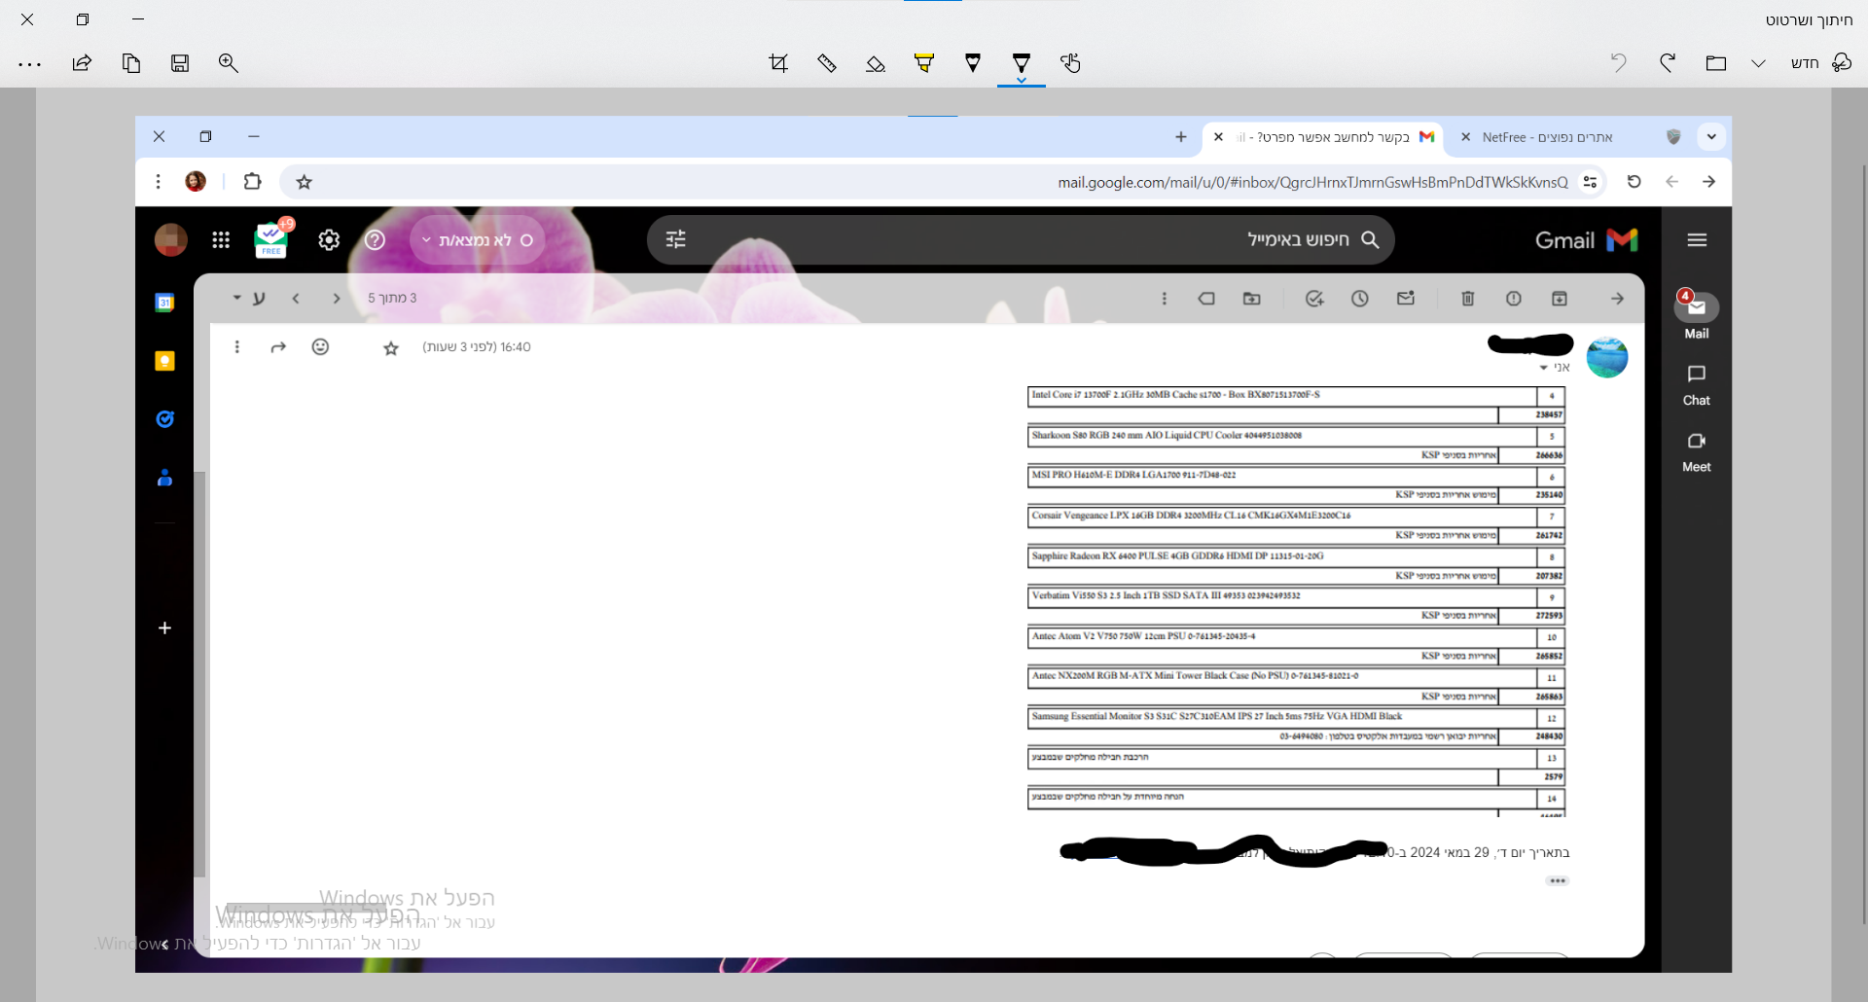Open the ruler tool in Snip toolbar

827,63
